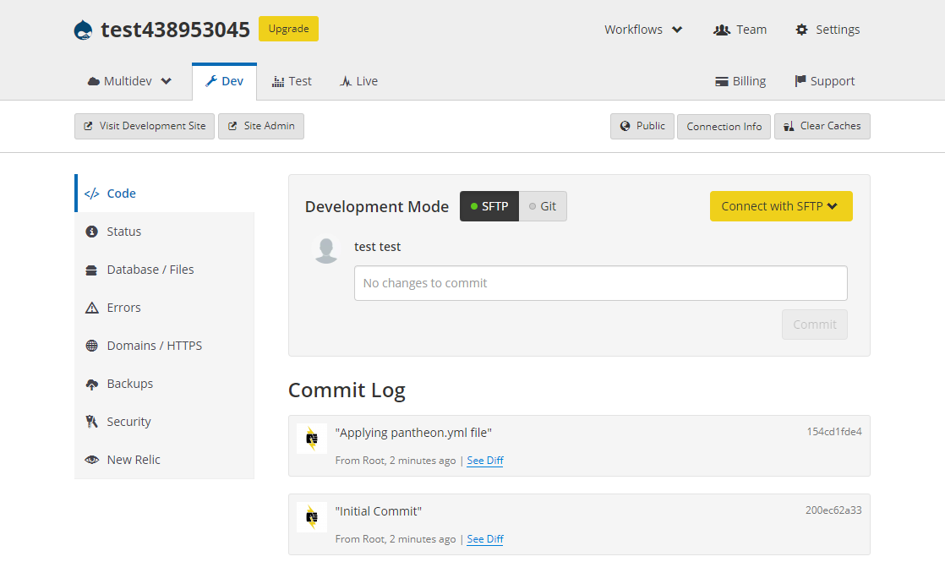Select SFTP development mode
Viewport: 945px width, 562px height.
click(489, 206)
